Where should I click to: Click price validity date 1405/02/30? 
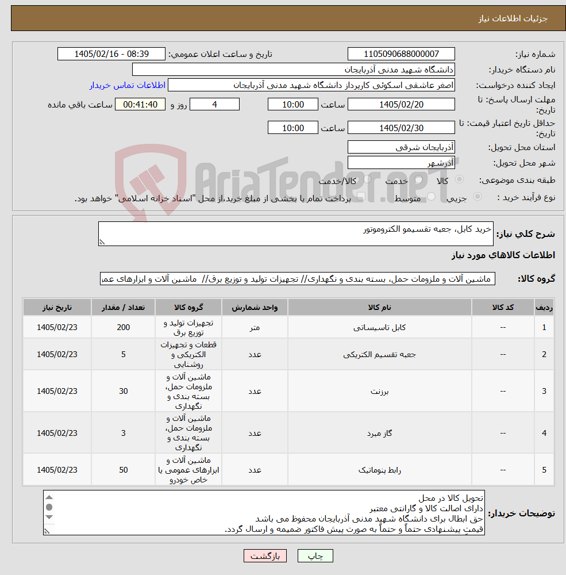401,128
